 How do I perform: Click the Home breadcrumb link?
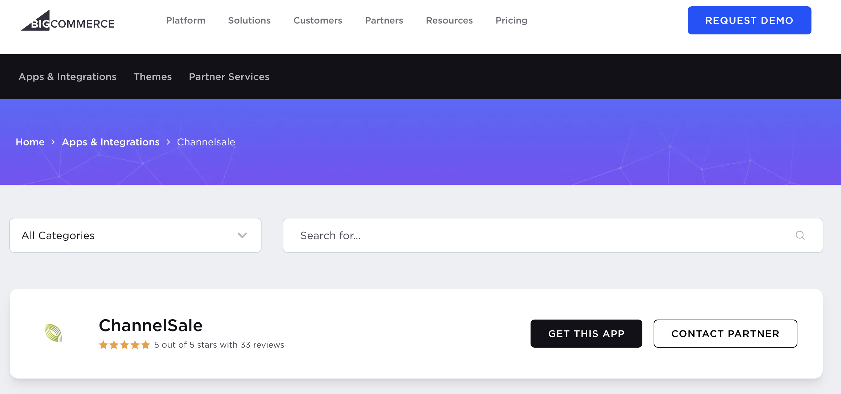[x=30, y=142]
